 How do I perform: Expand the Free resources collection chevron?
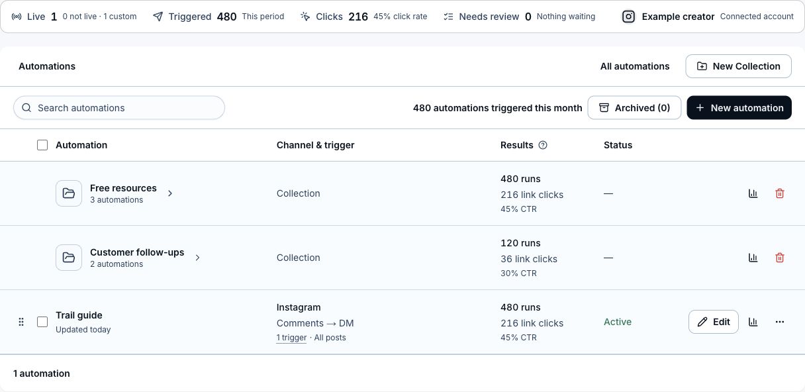pyautogui.click(x=170, y=193)
